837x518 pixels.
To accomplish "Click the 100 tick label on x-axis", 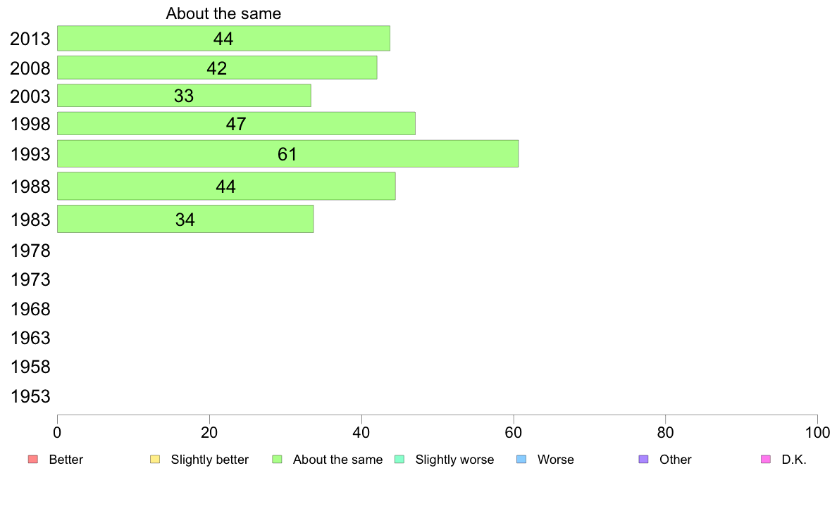I will [x=817, y=432].
